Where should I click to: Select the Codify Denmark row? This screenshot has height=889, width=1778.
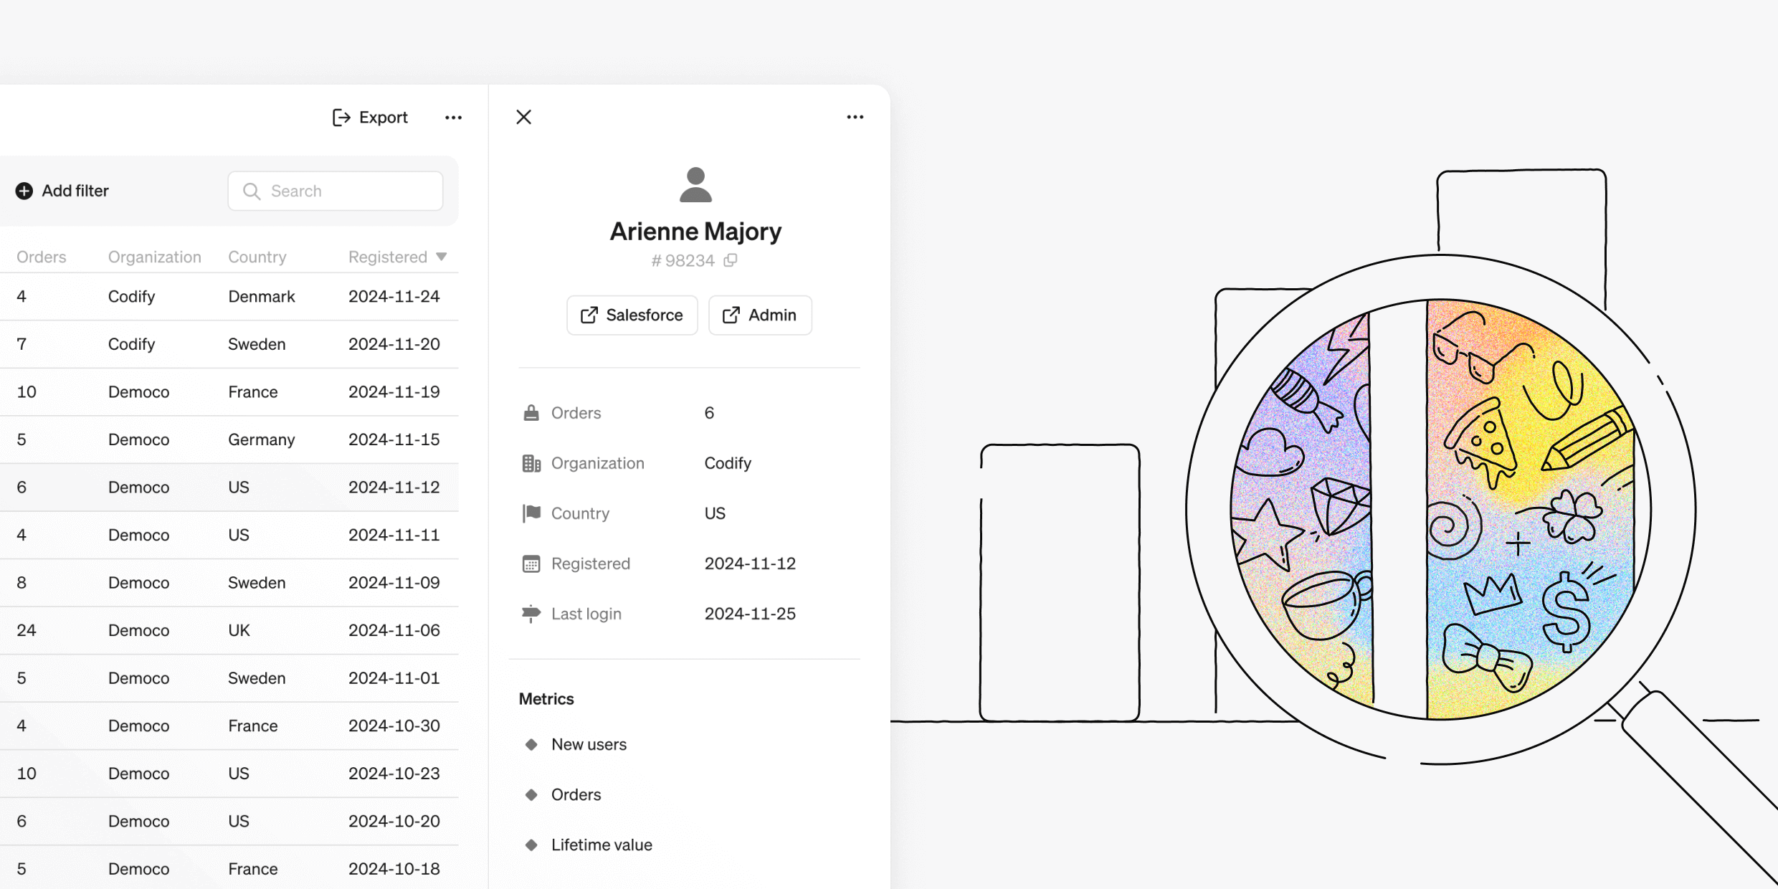pos(228,297)
